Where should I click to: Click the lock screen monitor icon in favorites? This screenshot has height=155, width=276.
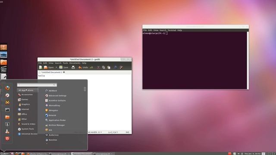pyautogui.click(x=7, y=124)
